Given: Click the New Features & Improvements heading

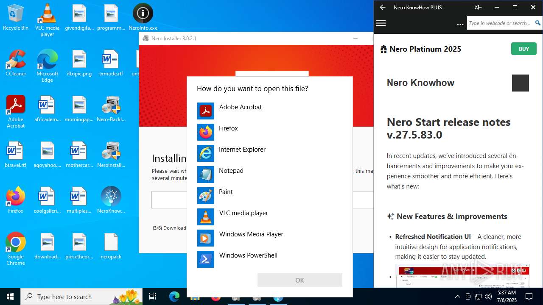Looking at the screenshot, I should tap(452, 216).
